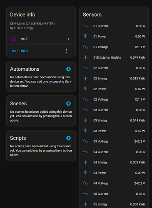Open the 02 Energy sensor entry
This screenshot has width=152, height=208.
point(114,79)
